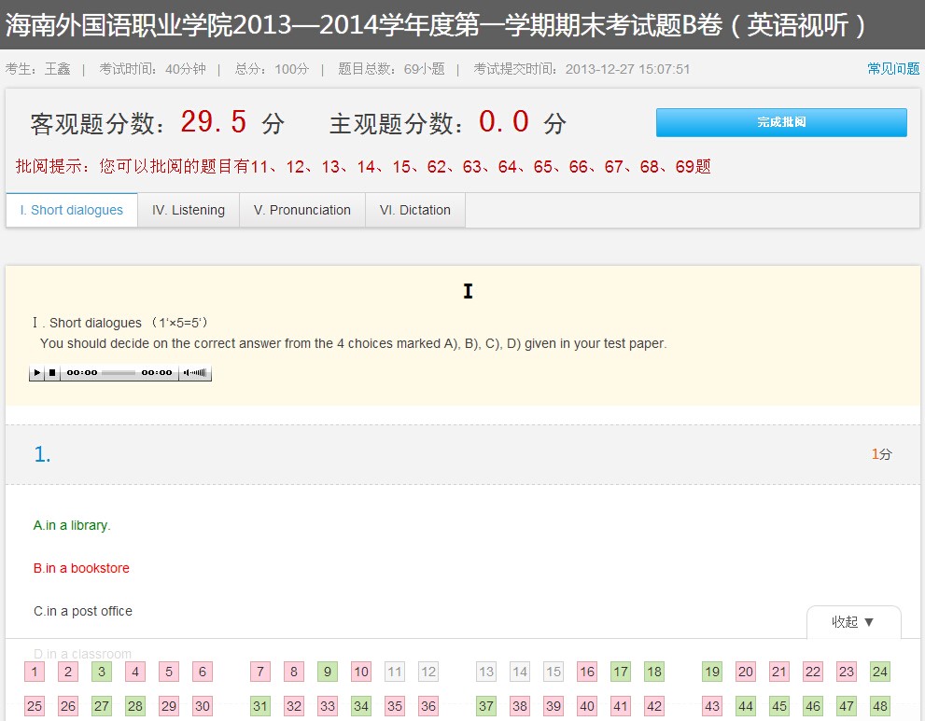Select the question 34 box
This screenshot has width=925, height=721.
point(361,706)
